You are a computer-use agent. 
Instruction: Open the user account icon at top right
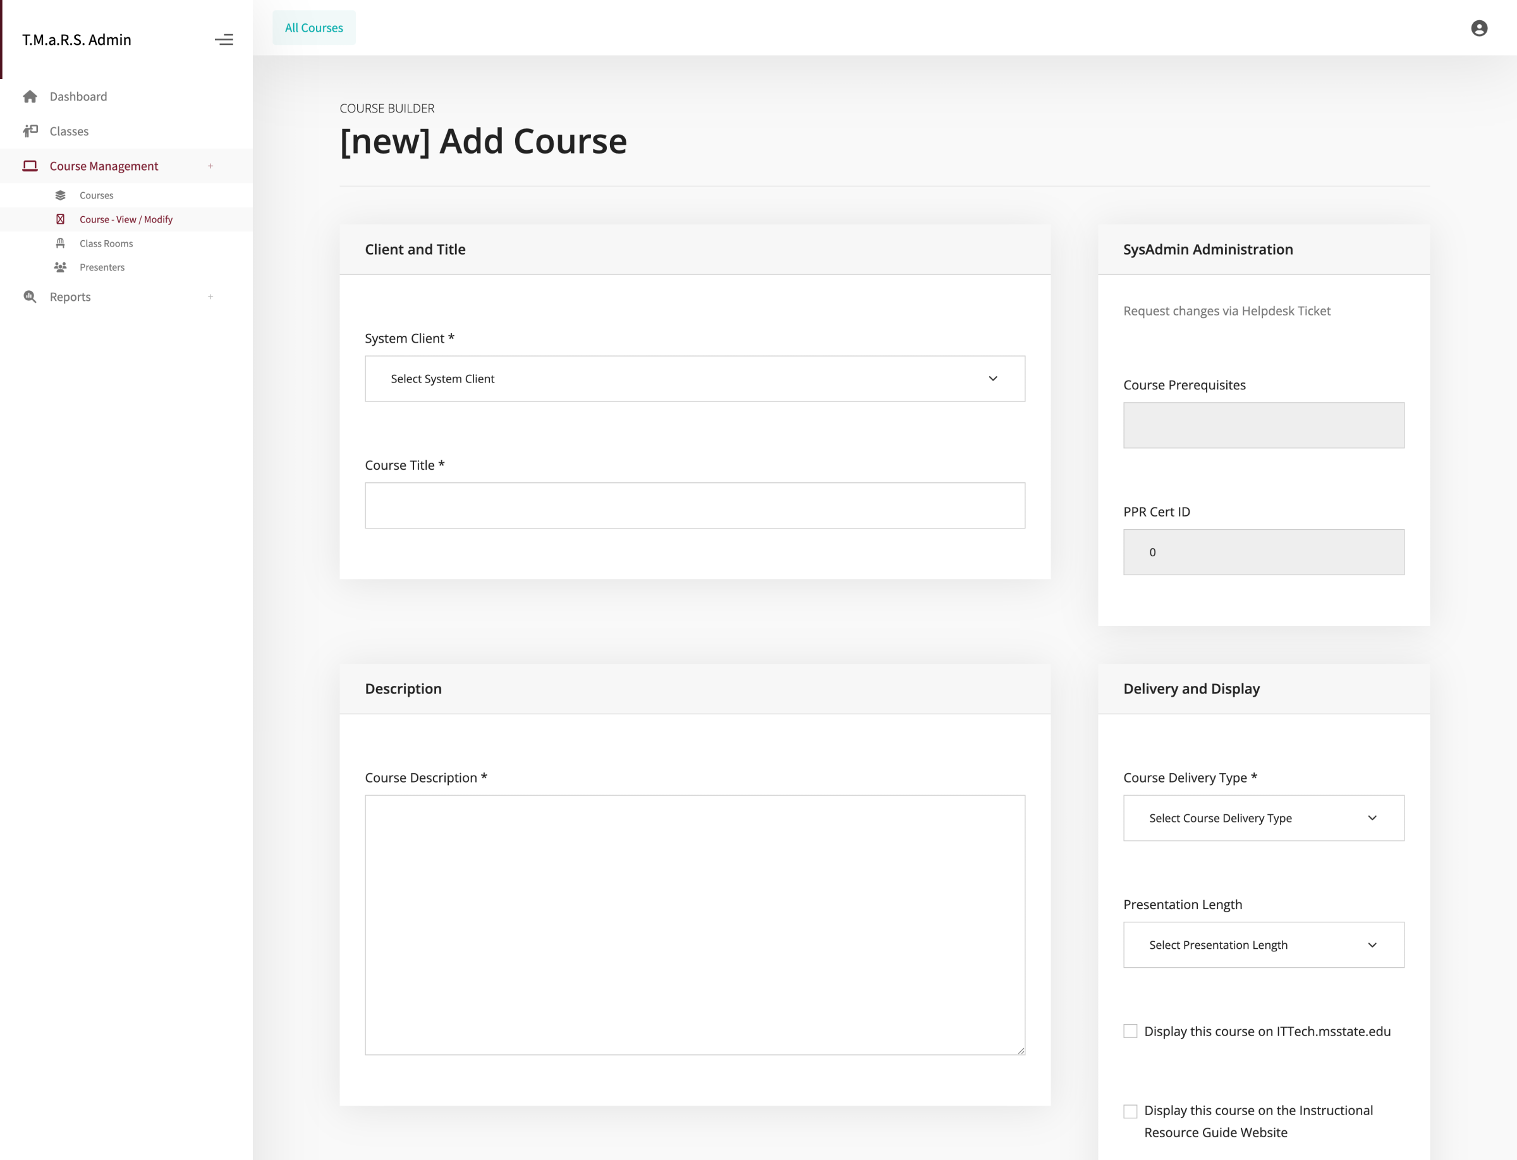click(x=1479, y=28)
